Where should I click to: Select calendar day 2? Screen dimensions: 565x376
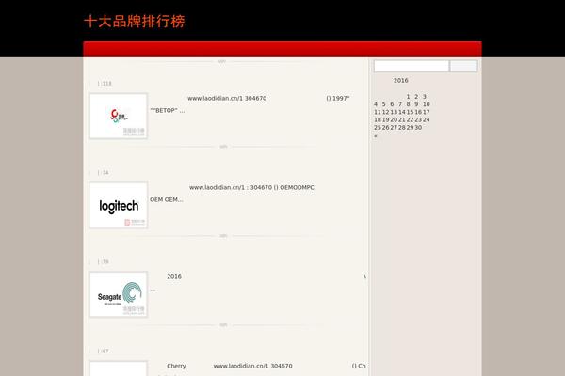pos(416,97)
